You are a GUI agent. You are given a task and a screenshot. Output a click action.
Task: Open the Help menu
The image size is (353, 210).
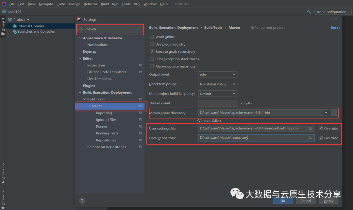[x=164, y=4]
